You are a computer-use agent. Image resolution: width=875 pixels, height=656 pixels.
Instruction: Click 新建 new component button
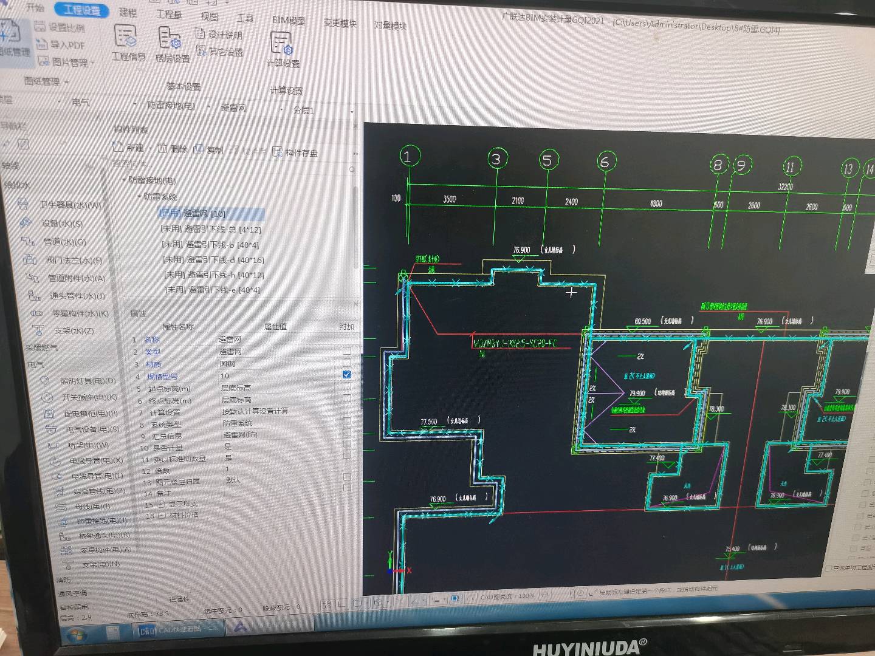tap(128, 147)
